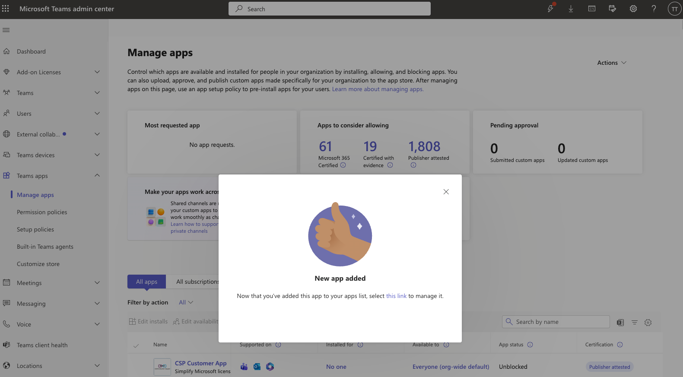This screenshot has height=377, width=683.
Task: Open Built-in Teams agents page
Action: pyautogui.click(x=45, y=247)
